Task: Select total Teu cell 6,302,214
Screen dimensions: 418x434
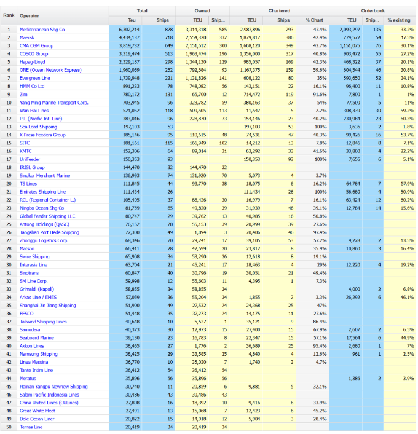Action: click(125, 30)
